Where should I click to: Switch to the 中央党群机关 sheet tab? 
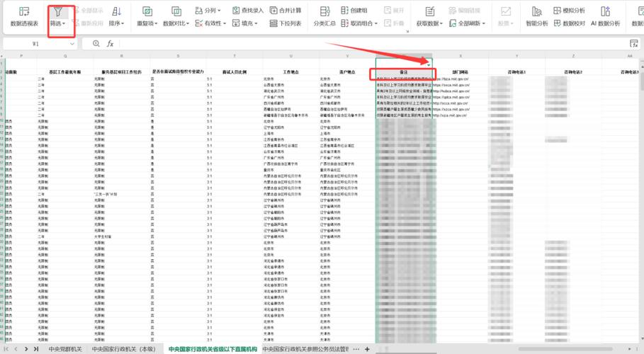coord(65,349)
